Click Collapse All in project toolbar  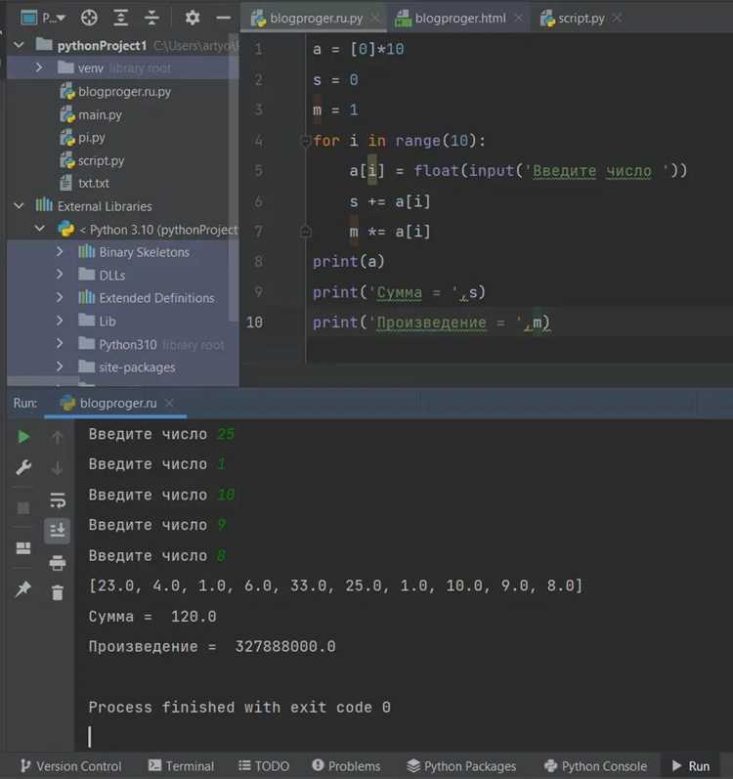click(151, 18)
